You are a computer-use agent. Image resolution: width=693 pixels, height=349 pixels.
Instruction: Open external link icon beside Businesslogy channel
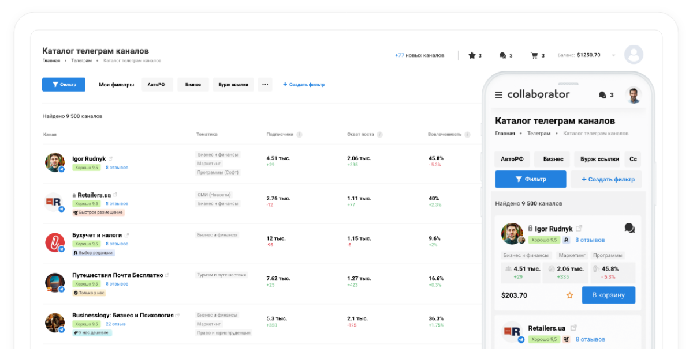[178, 315]
